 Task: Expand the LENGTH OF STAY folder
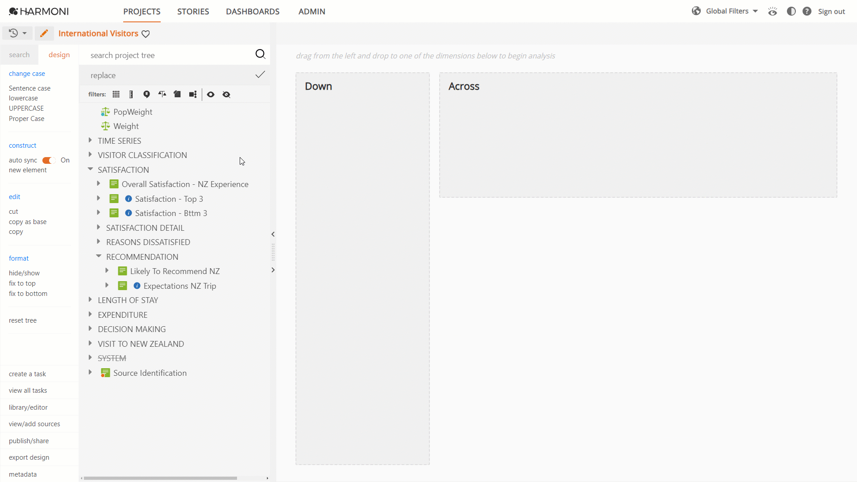click(90, 299)
